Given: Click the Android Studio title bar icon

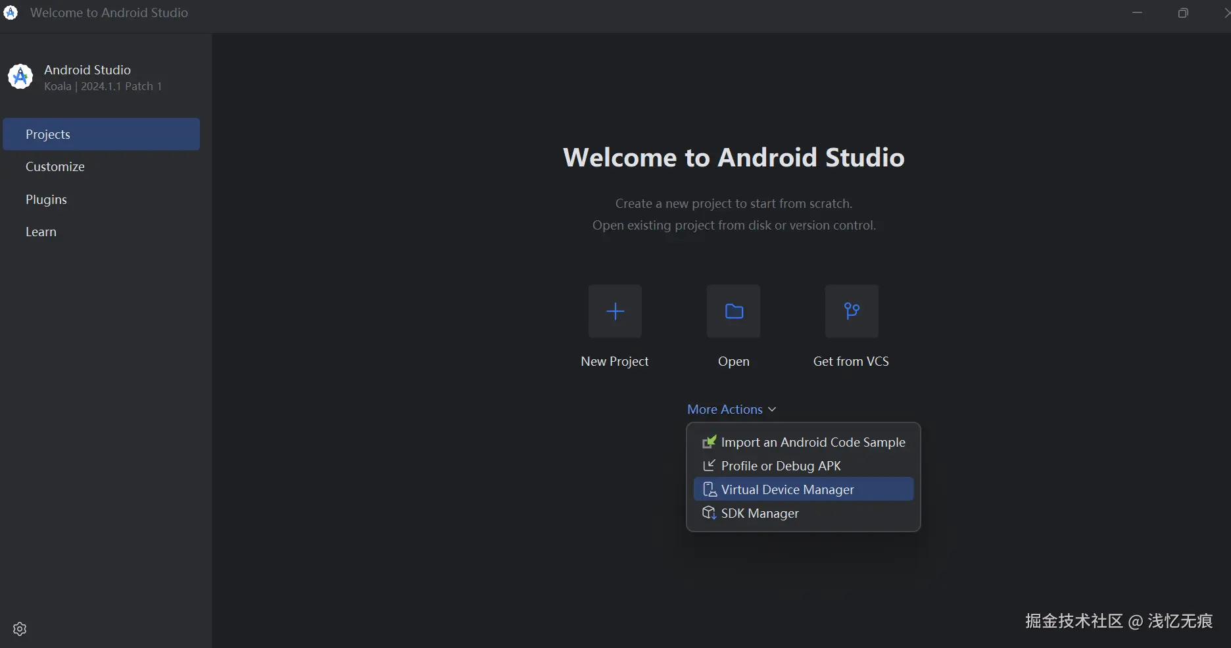Looking at the screenshot, I should coord(11,12).
